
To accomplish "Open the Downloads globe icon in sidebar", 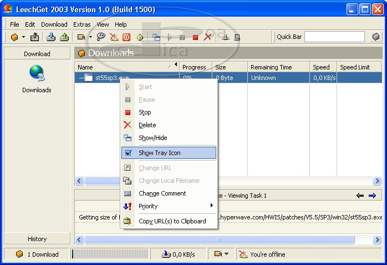I will pos(37,73).
